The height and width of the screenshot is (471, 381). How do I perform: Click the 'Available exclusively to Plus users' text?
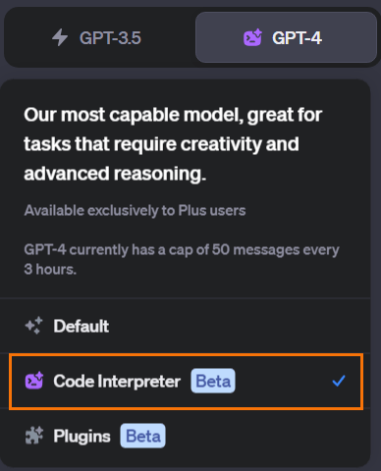pos(135,210)
